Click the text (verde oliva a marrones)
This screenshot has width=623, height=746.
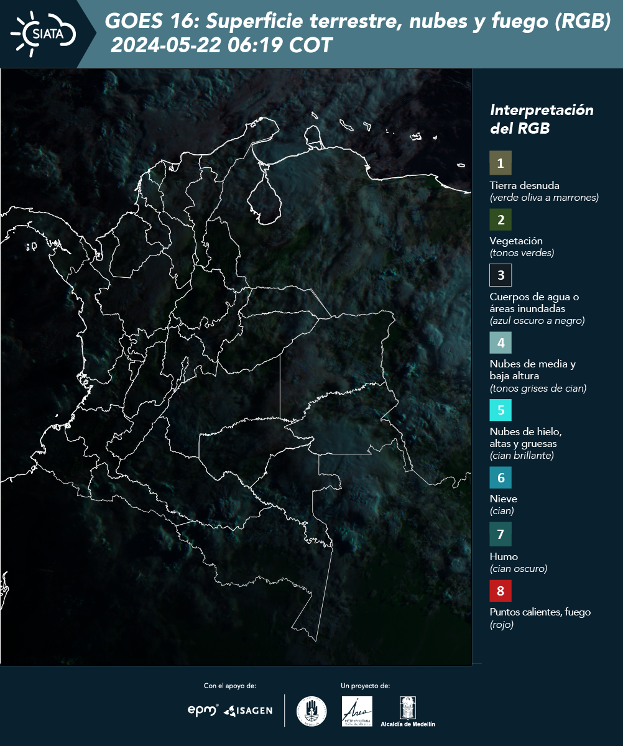(x=544, y=198)
